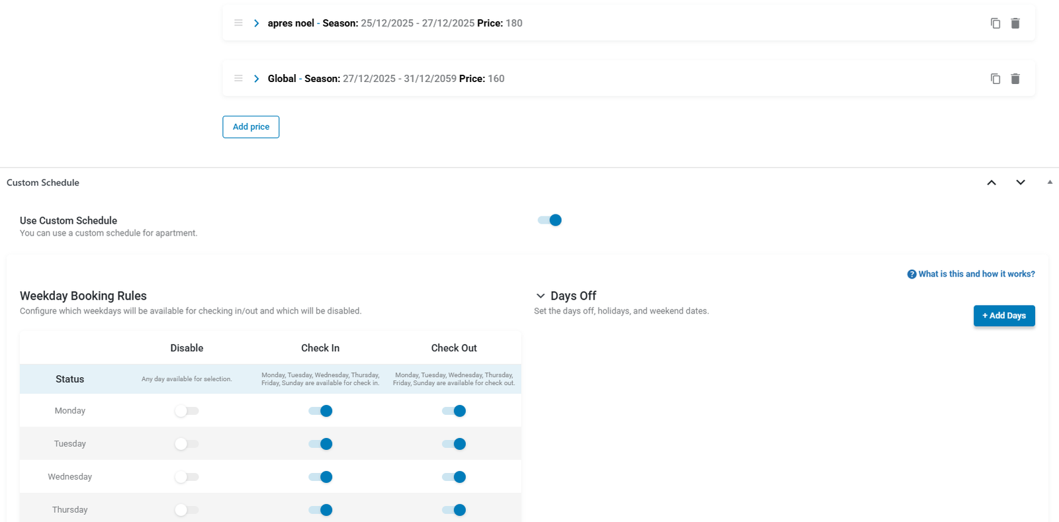Move Custom Schedule panel down
Viewport: 1059px width, 522px height.
[x=1021, y=183]
